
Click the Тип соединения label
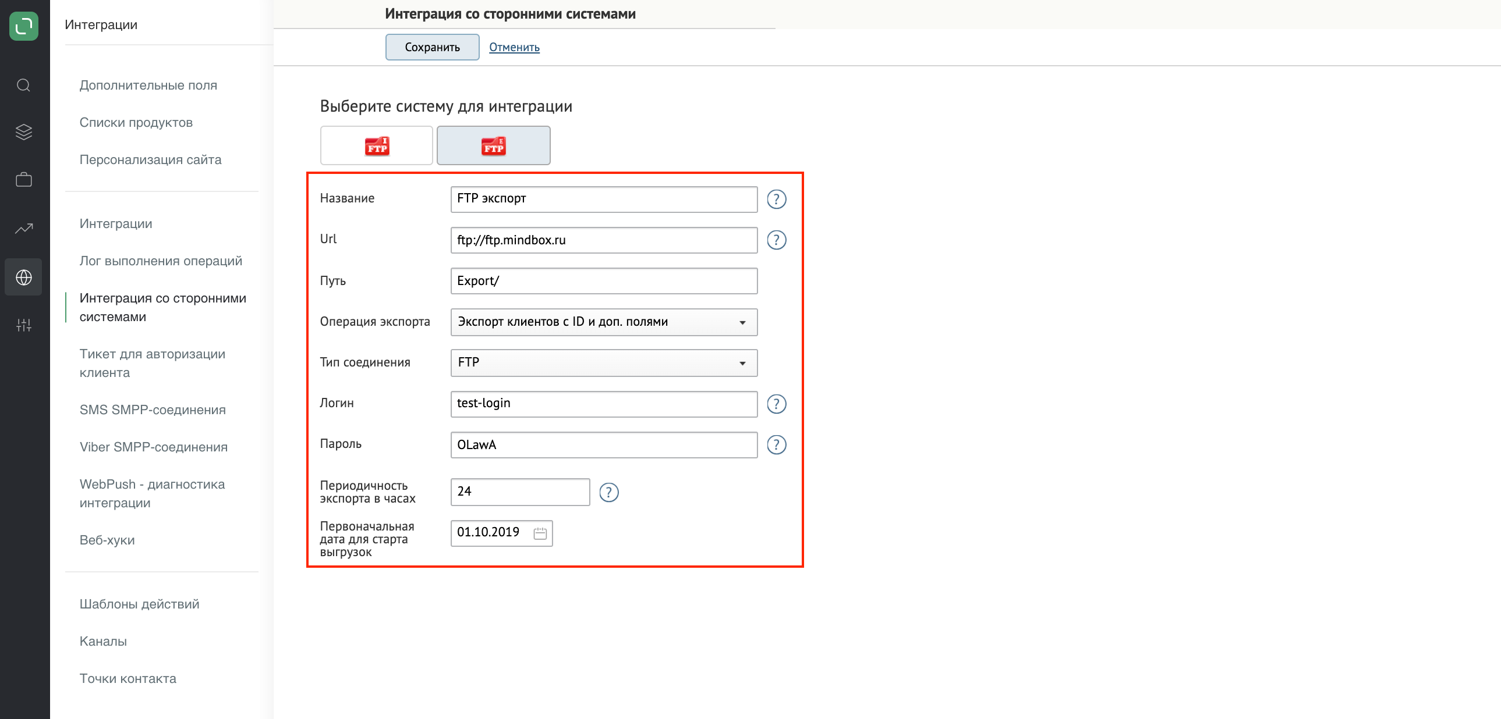(x=364, y=363)
